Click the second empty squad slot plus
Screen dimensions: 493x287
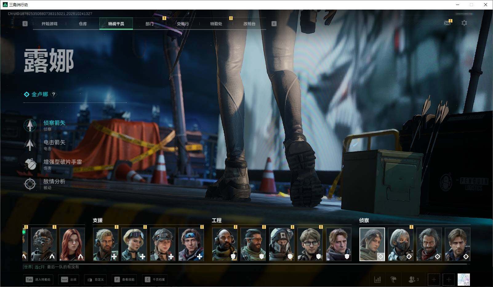coord(449,280)
